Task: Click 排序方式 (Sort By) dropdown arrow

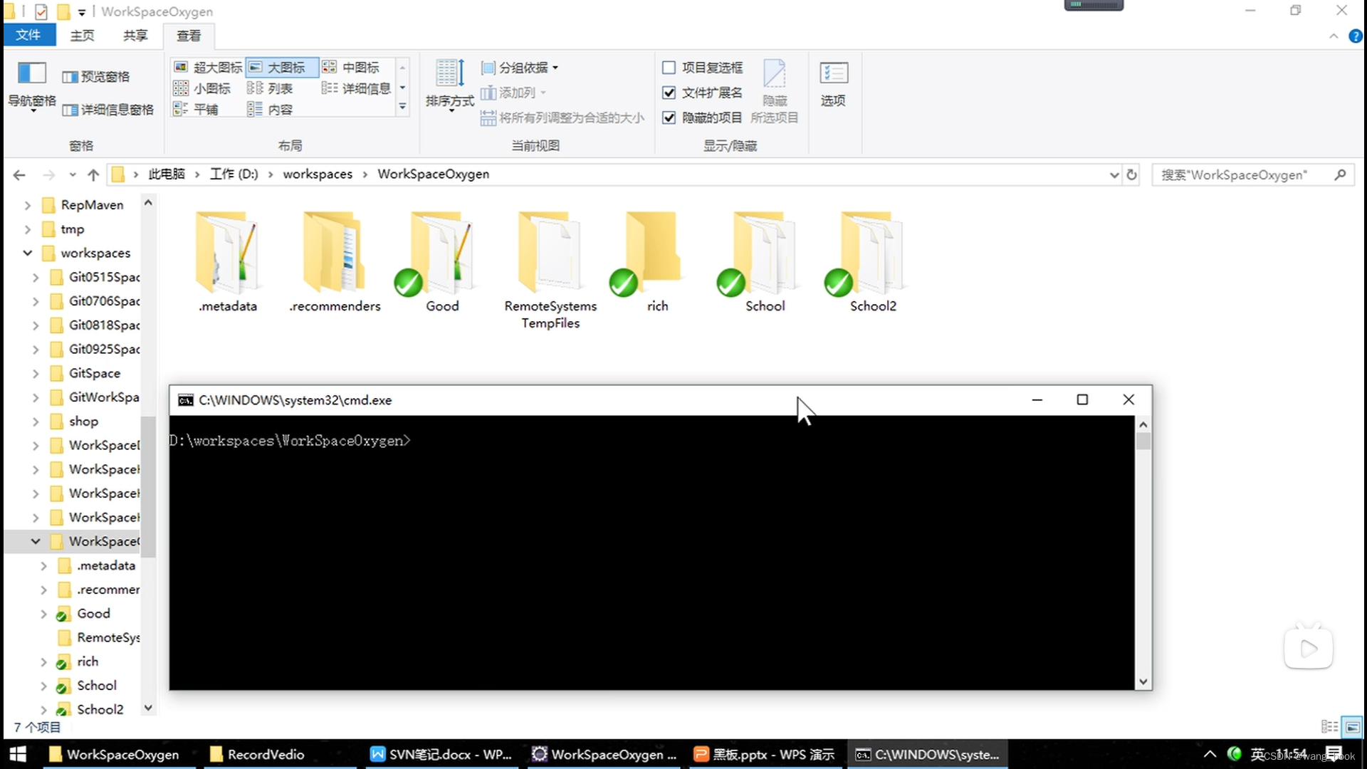Action: [449, 114]
